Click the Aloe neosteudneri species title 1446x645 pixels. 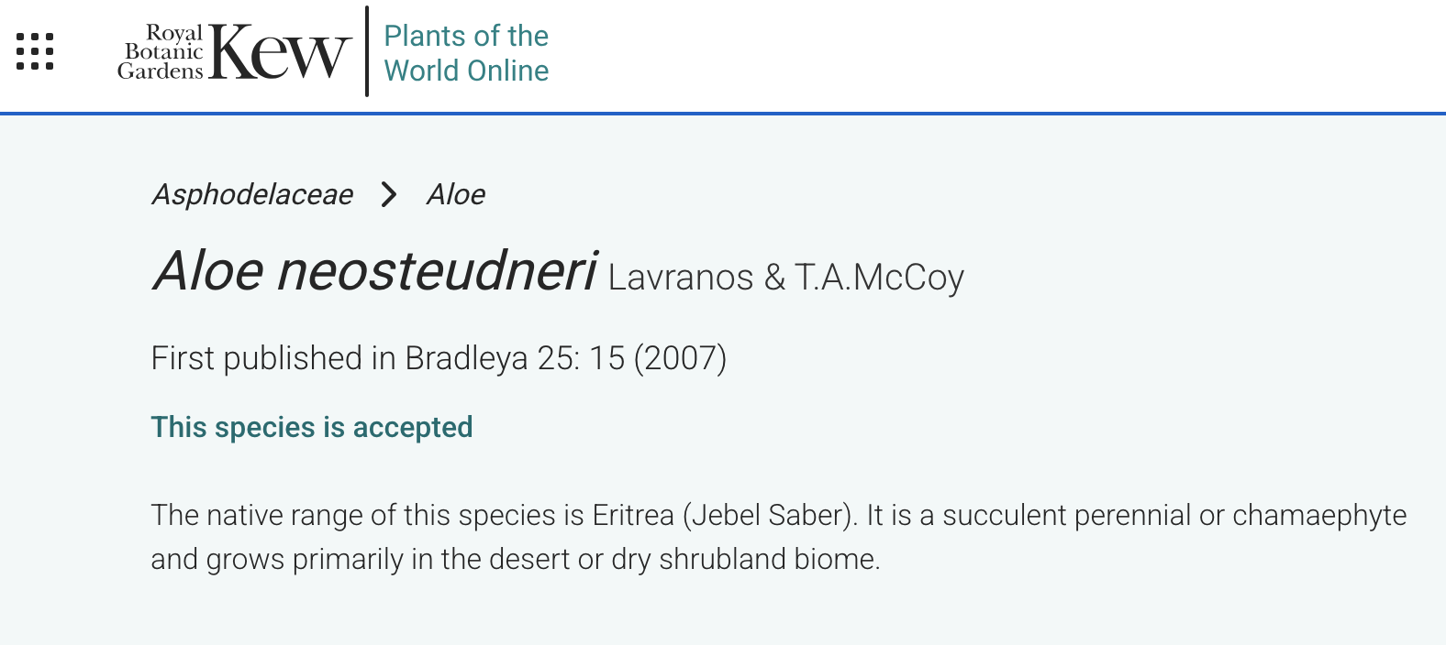[374, 272]
